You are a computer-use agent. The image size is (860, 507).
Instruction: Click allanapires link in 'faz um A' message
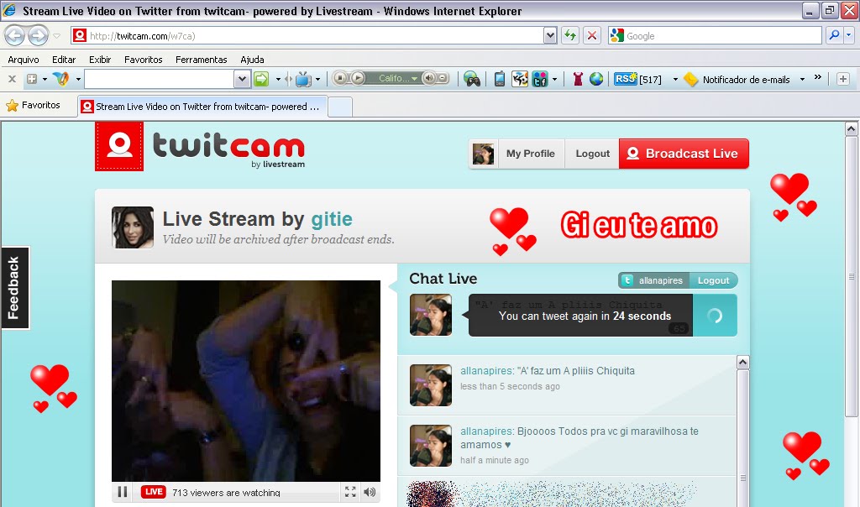(486, 370)
